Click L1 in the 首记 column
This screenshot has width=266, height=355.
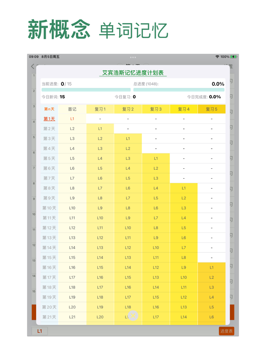click(x=72, y=119)
